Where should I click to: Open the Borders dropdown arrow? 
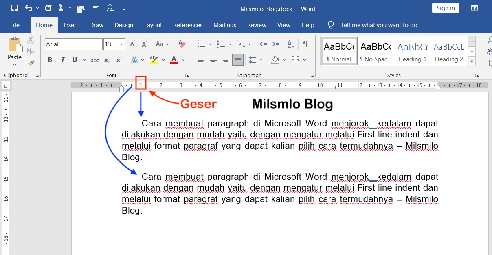coord(305,60)
